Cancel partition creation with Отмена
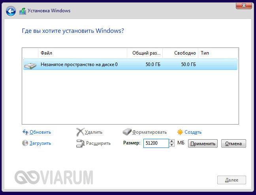The width and height of the screenshot is (256, 195). (233, 144)
